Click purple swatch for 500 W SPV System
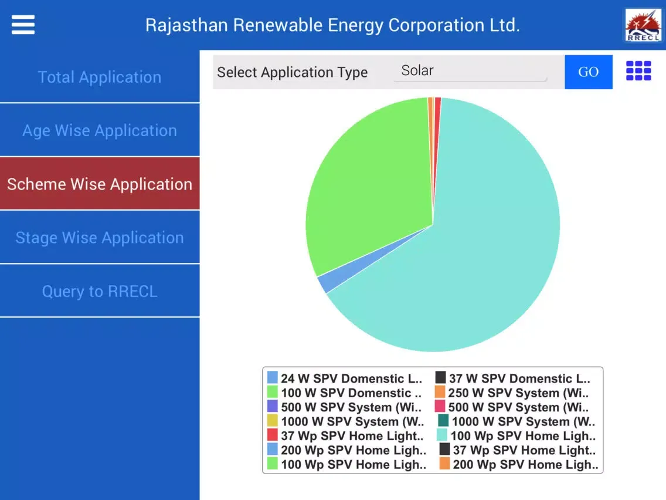Screen dimensions: 666x500 click(273, 406)
